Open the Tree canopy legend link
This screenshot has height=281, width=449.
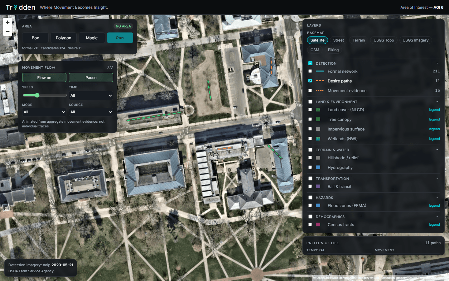click(434, 119)
